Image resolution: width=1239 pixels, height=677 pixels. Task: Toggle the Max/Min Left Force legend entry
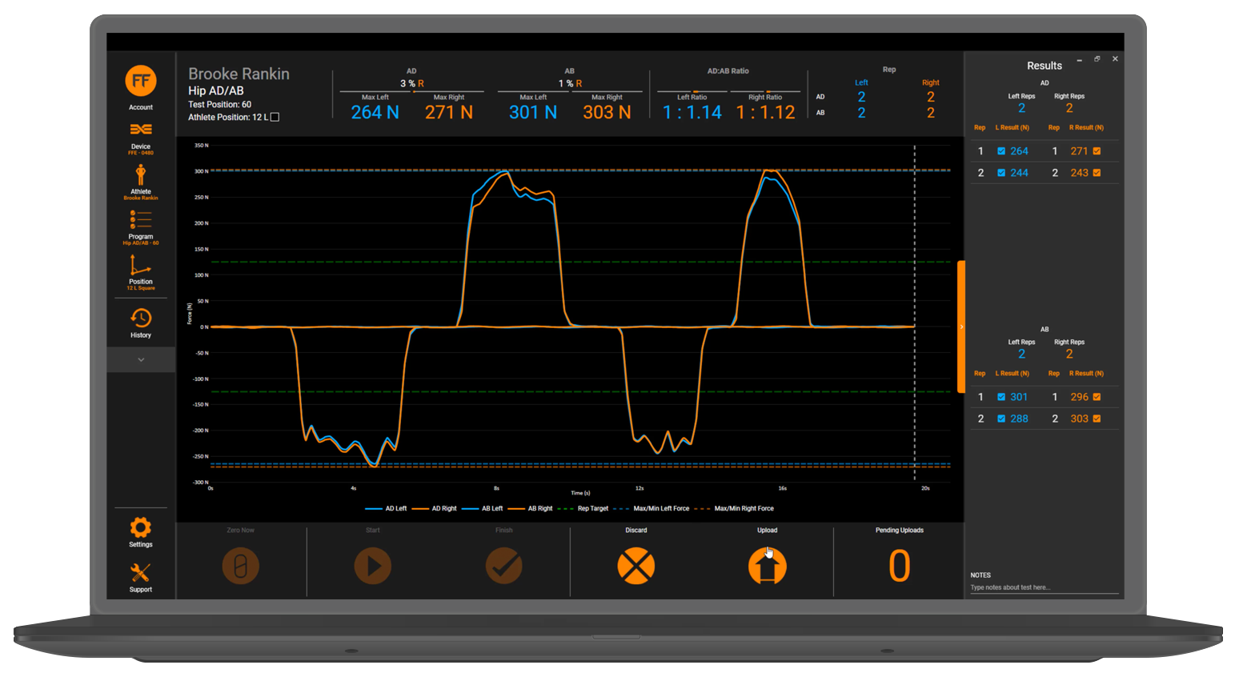(x=652, y=509)
